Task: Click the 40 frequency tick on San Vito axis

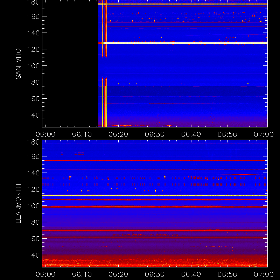Action: tap(35, 115)
